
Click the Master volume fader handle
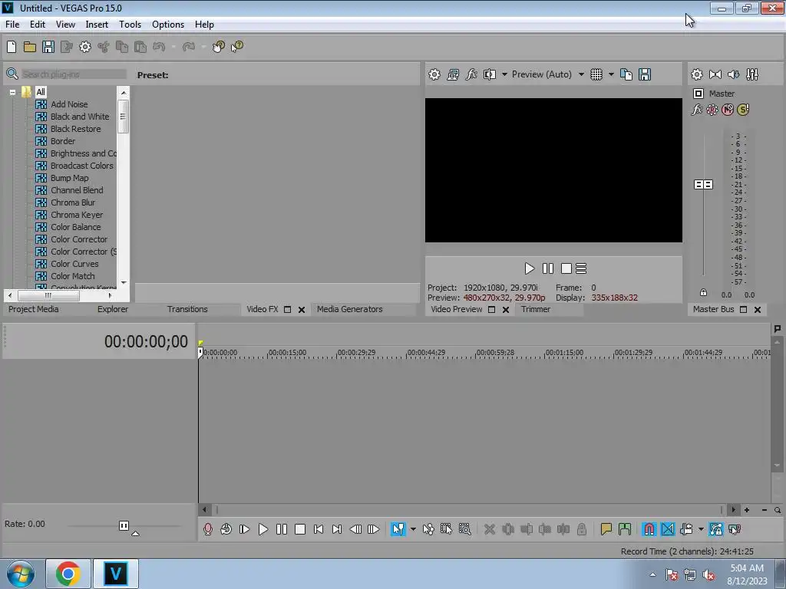click(x=703, y=185)
